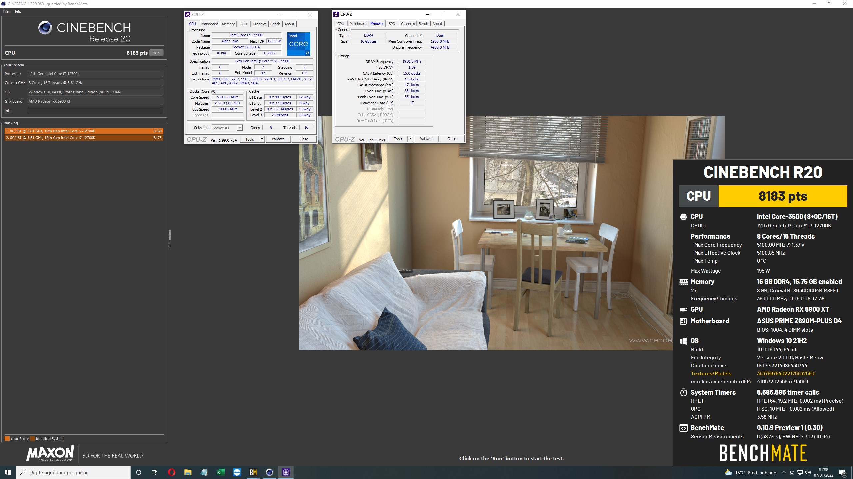Open Mainboard tab in right CPU-Z
853x479 pixels.
point(358,24)
